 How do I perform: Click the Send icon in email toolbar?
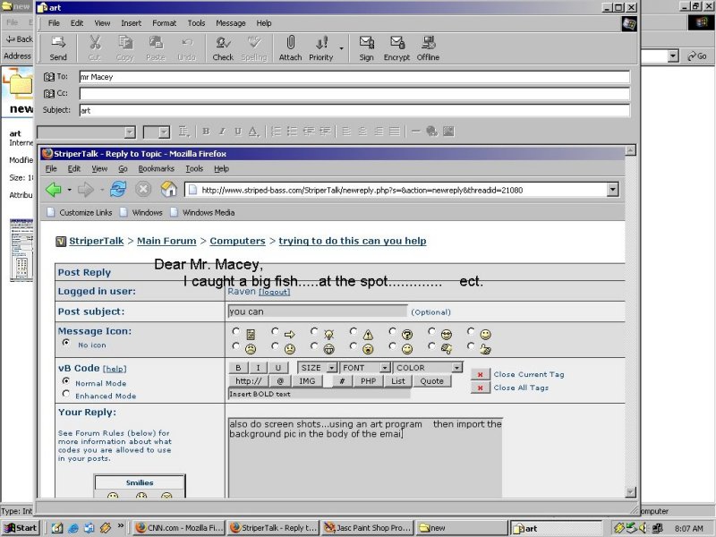tap(58, 47)
